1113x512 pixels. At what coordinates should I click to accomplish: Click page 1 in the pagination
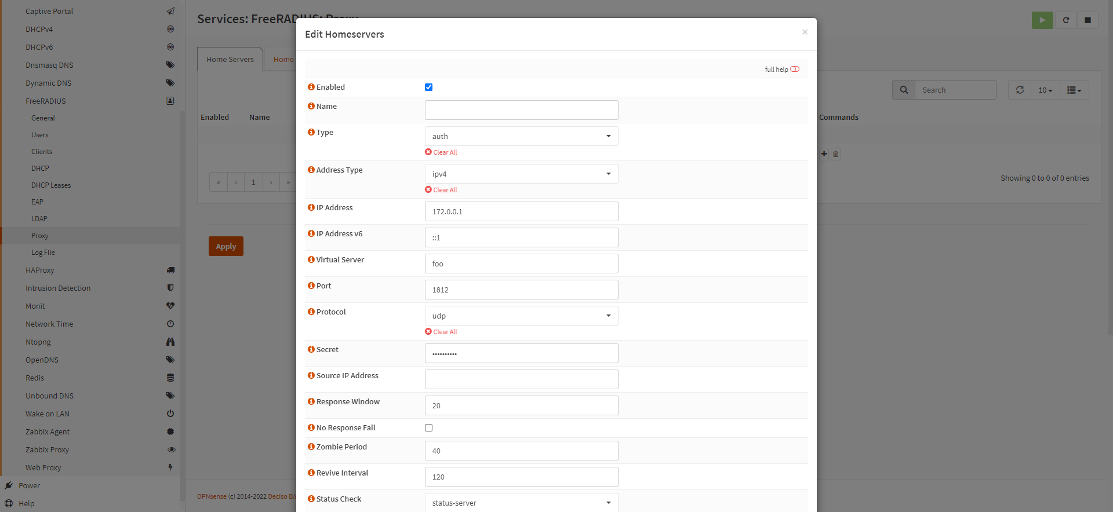tap(253, 182)
